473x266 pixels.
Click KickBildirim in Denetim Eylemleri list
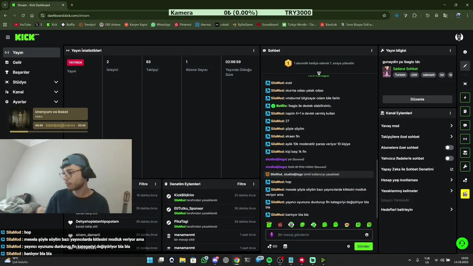click(184, 195)
